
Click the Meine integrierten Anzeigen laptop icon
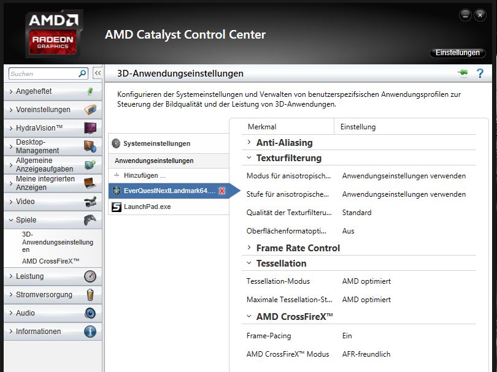(90, 183)
